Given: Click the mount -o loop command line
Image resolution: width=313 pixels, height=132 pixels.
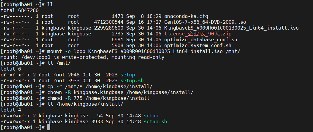Looking at the screenshot, I should (x=143, y=52).
